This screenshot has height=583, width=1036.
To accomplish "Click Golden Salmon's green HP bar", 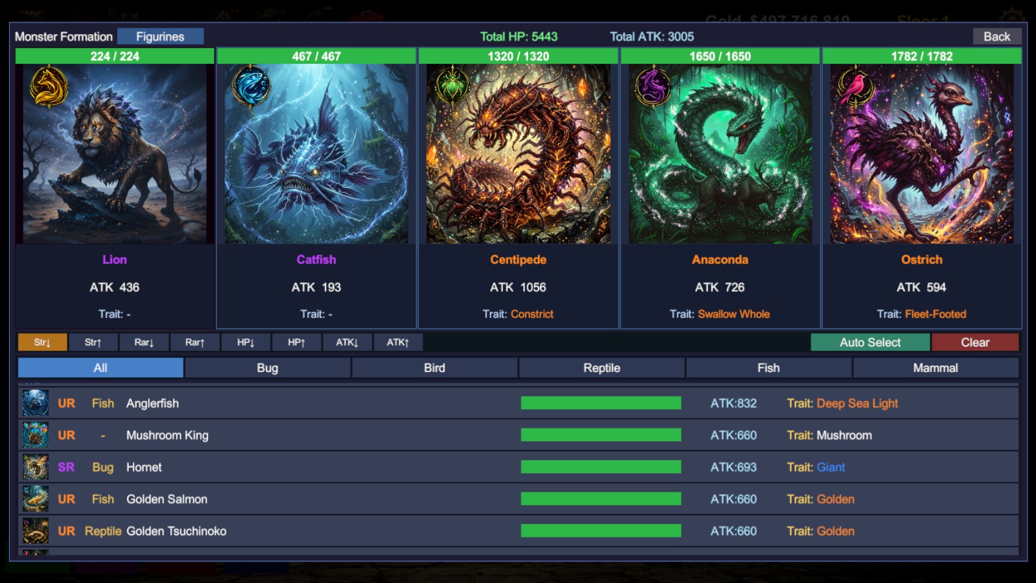I will [601, 499].
